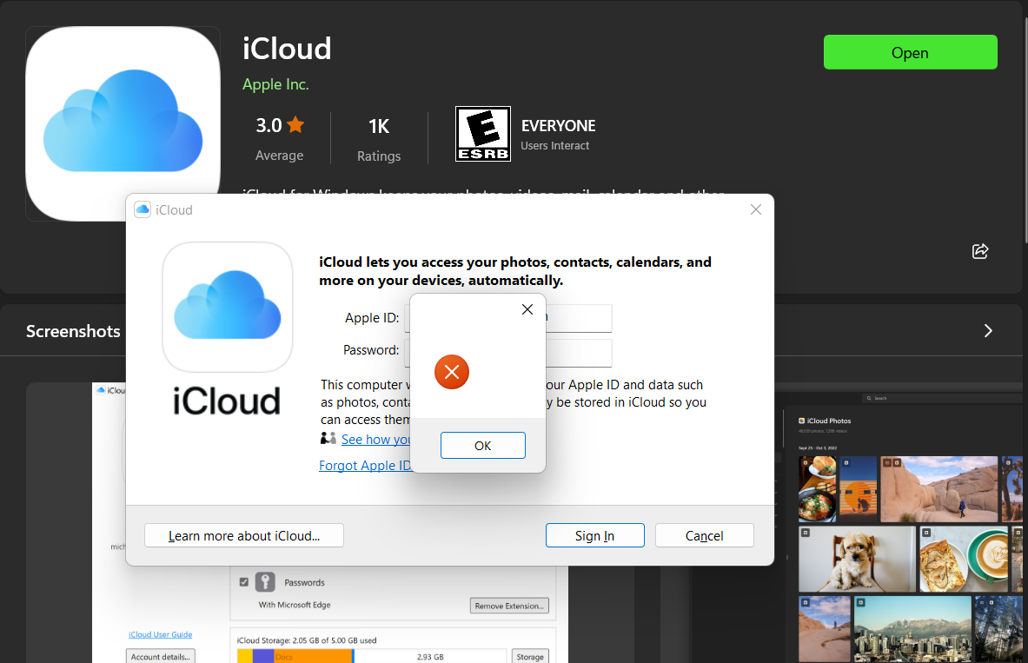Click the people privacy icon beside link
Screen dimensions: 1028x663
point(328,438)
